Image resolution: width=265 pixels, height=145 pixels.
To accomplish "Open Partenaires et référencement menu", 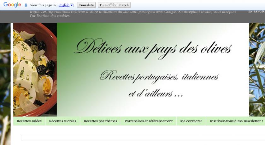I will 149,121.
